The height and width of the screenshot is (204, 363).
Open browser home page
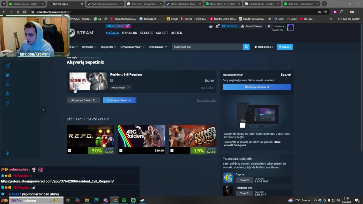(24, 12)
